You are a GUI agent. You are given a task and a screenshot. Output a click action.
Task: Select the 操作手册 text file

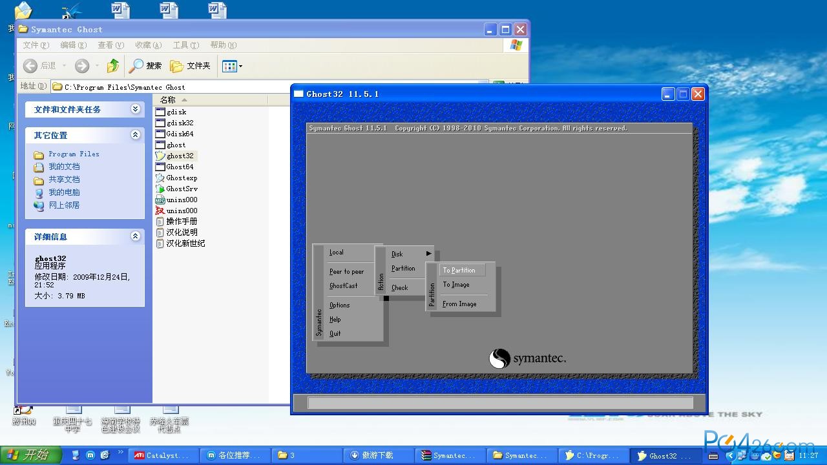(176, 222)
